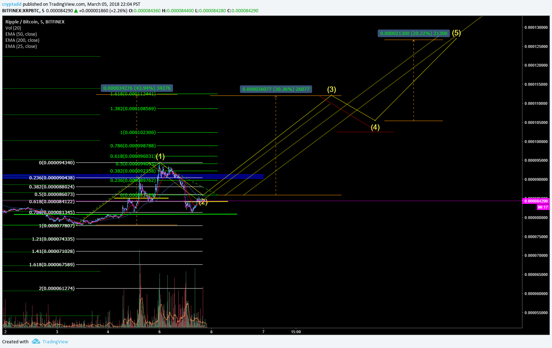The image size is (552, 348).
Task: Click the +0.000001860 (+2.26%) change value
Action: click(103, 11)
